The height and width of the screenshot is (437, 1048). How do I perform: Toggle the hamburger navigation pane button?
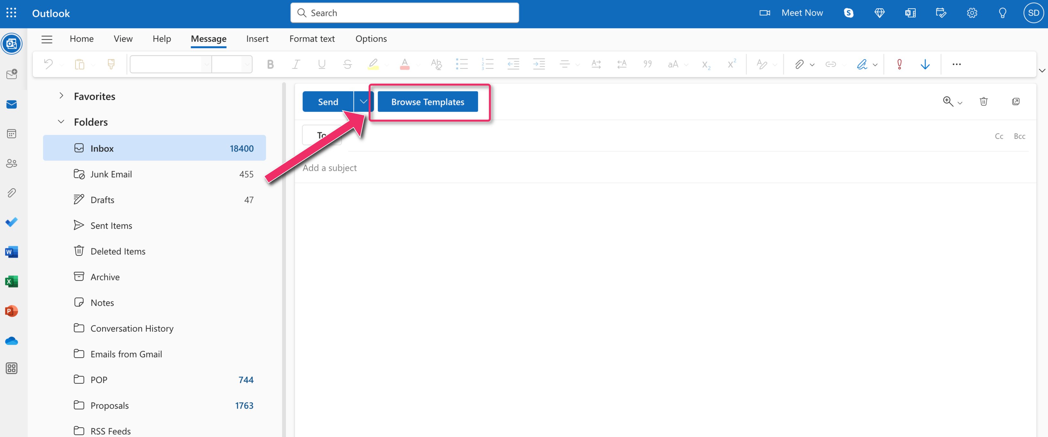[x=47, y=39]
